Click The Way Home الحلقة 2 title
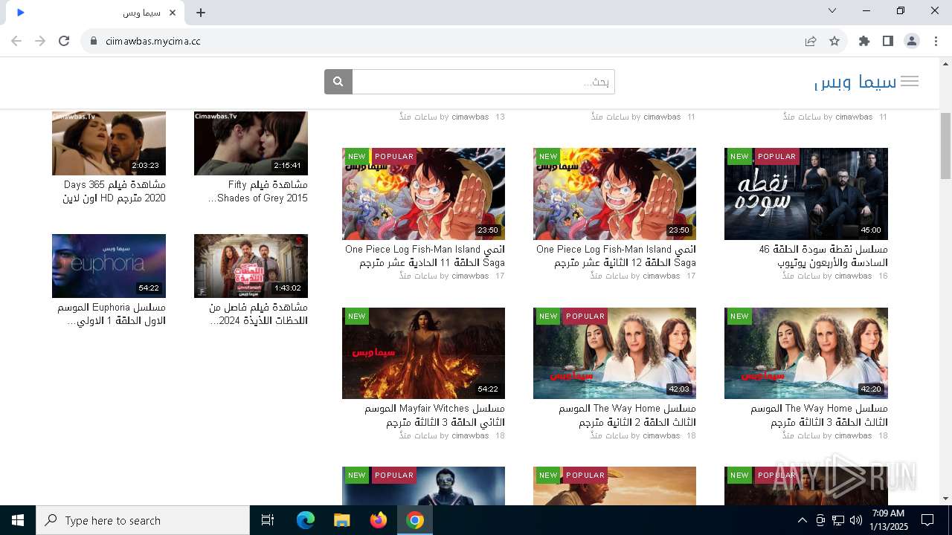This screenshot has width=952, height=535. (x=627, y=415)
